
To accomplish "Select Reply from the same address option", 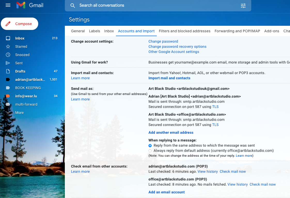I will [150, 146].
